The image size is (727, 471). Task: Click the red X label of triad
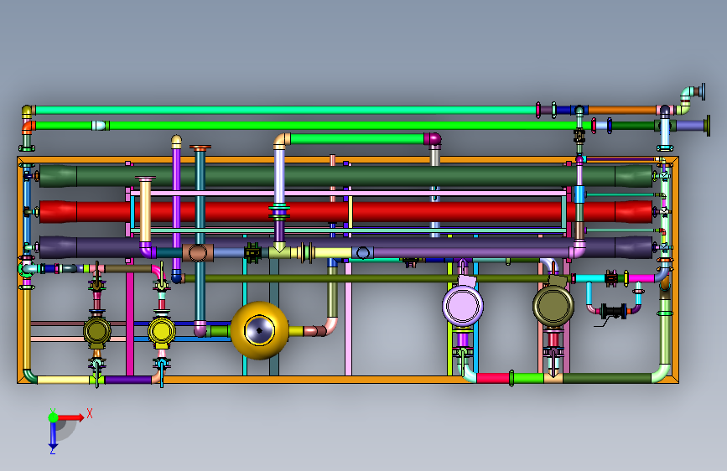[90, 413]
